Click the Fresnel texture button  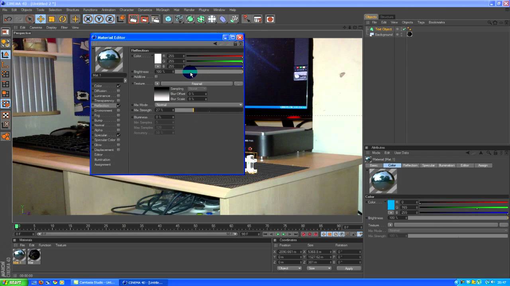point(197,84)
